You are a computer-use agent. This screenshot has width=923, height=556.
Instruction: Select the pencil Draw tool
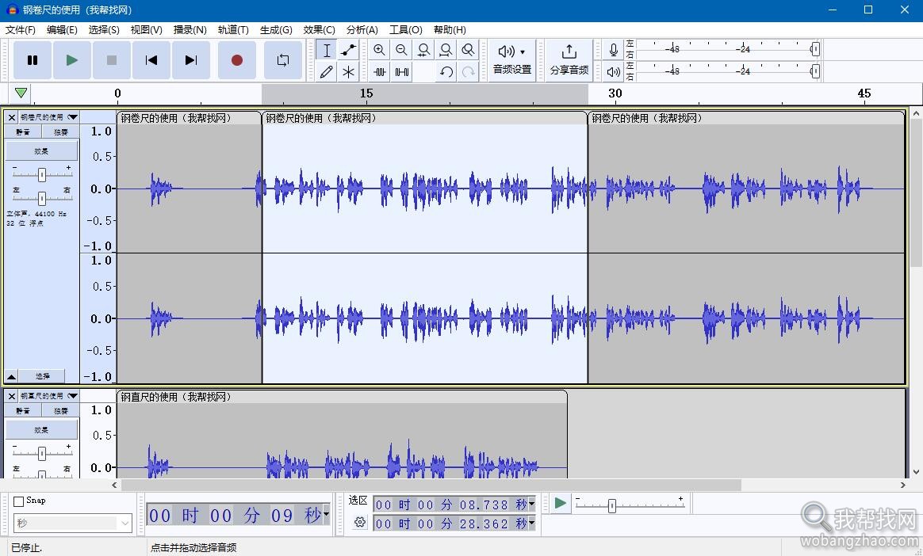click(327, 72)
